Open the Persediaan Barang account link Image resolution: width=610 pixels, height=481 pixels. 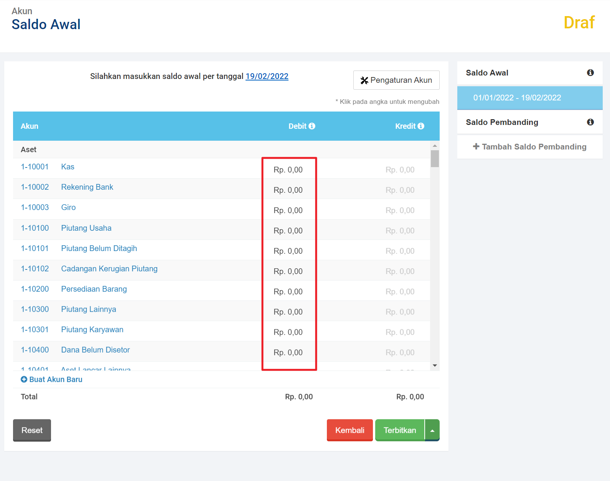[94, 289]
